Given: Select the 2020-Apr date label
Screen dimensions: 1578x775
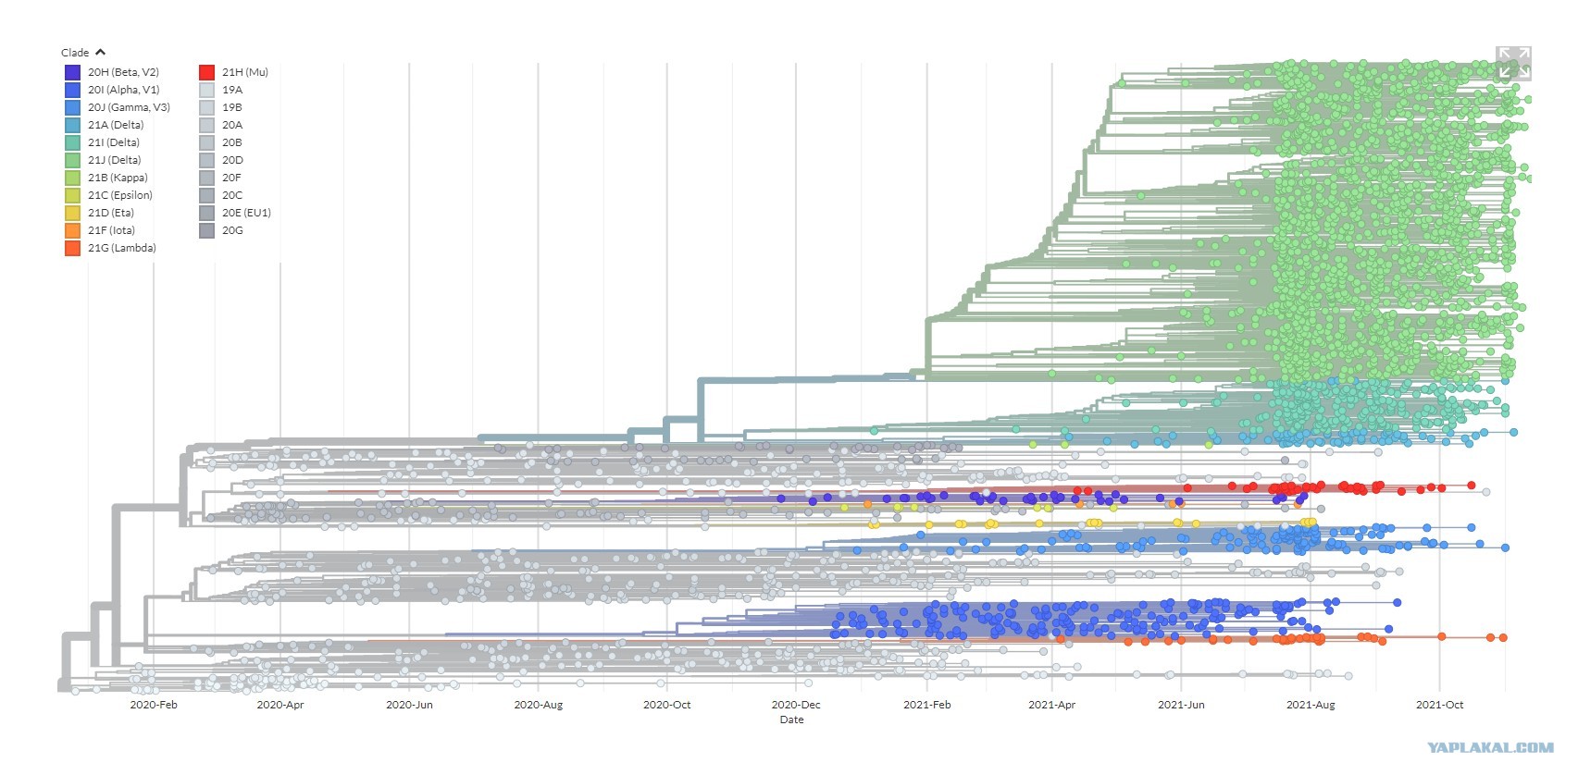Looking at the screenshot, I should pos(280,705).
